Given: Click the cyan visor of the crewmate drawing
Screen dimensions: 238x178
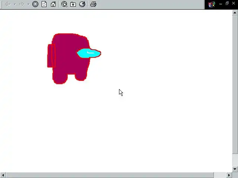Looking at the screenshot, I should pyautogui.click(x=89, y=53).
